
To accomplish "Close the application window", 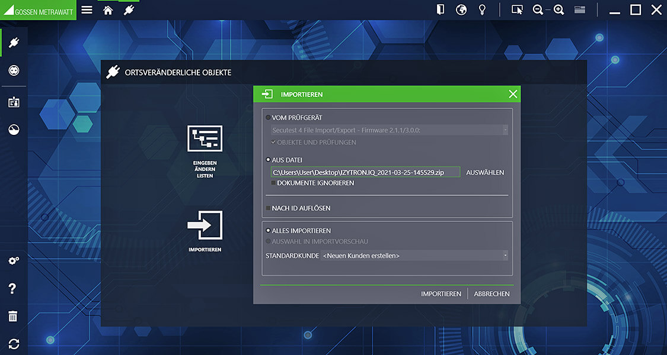I will pos(656,10).
